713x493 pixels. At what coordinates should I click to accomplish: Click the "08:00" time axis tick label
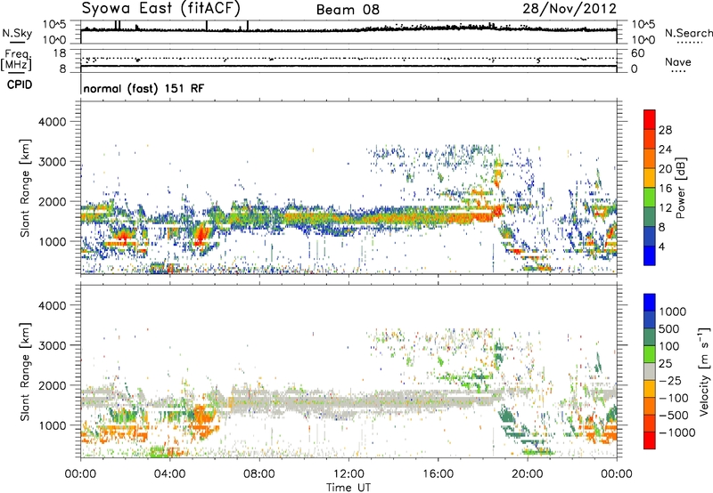click(258, 474)
